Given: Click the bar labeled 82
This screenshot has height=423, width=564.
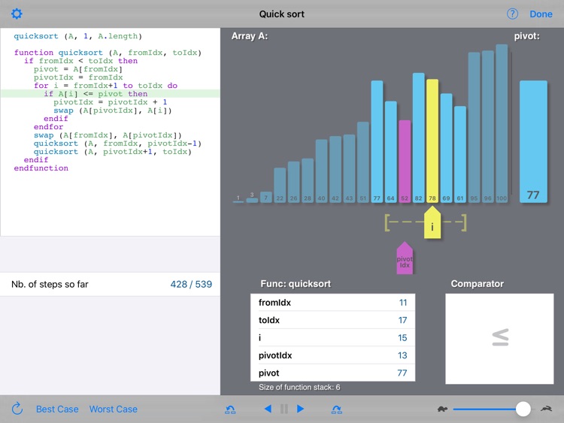Looking at the screenshot, I should (x=418, y=137).
